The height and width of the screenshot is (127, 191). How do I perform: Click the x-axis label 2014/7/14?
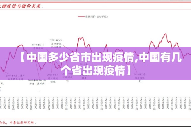tap(132, 104)
